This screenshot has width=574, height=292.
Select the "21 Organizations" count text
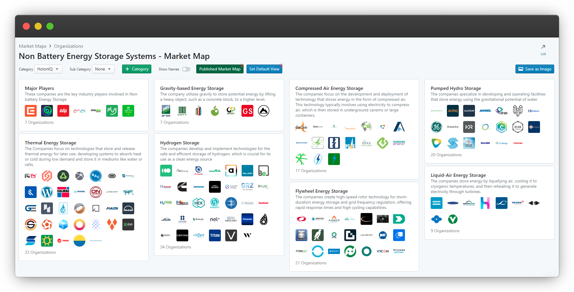[311, 263]
